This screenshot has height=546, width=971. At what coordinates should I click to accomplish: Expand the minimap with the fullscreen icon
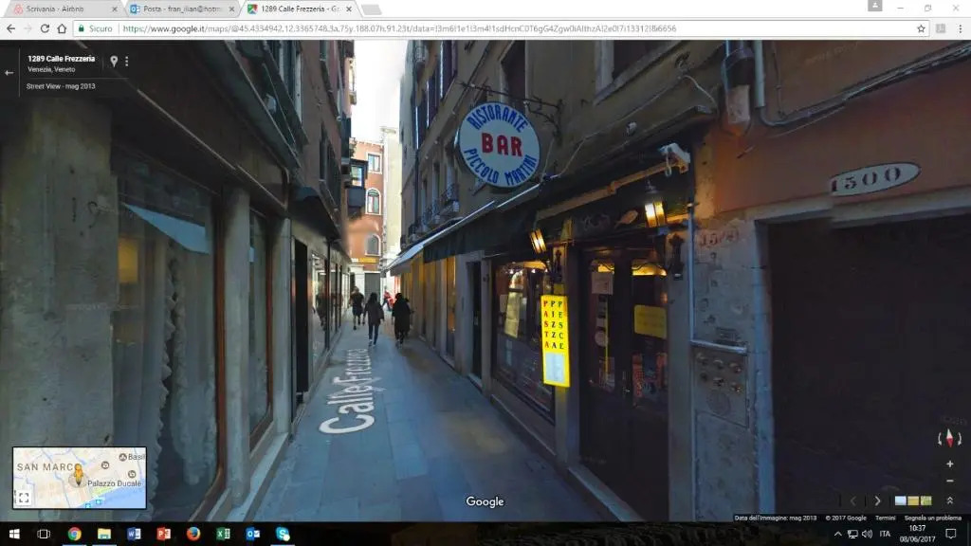click(24, 498)
